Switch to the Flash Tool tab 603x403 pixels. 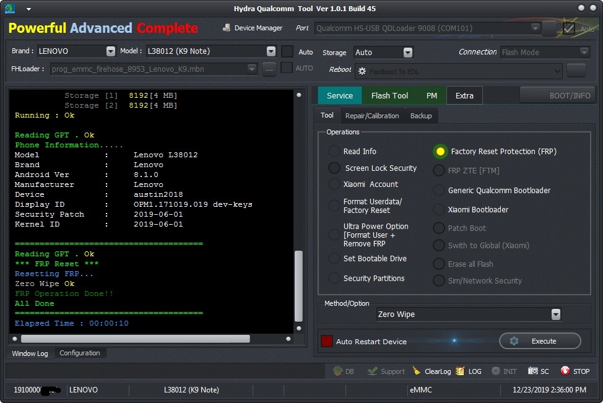pyautogui.click(x=389, y=95)
